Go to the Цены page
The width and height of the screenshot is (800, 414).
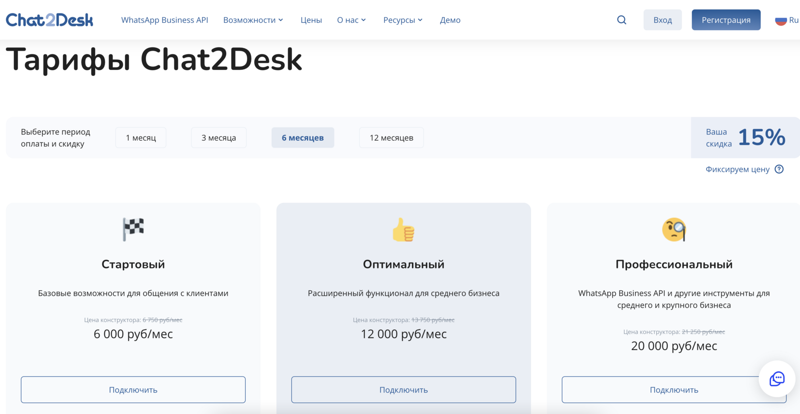[x=311, y=20]
